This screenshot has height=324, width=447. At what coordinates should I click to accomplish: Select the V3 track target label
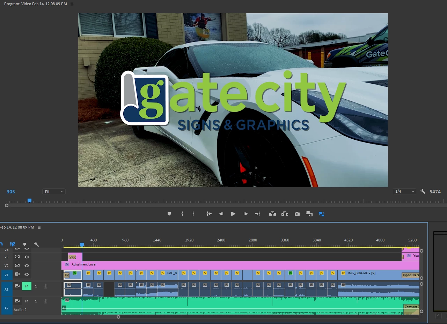(x=6, y=257)
